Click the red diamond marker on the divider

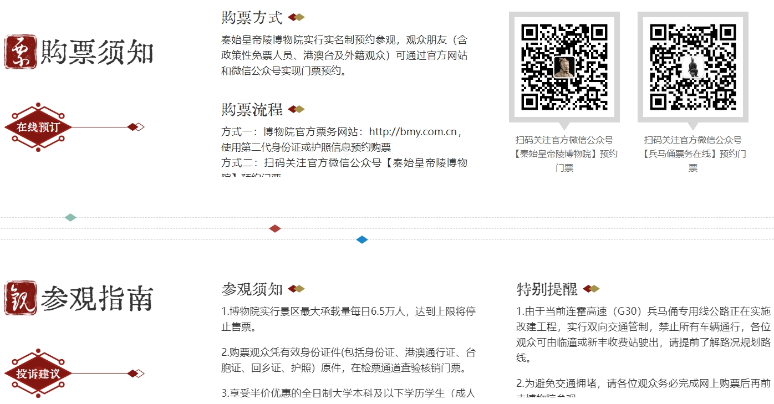275,228
